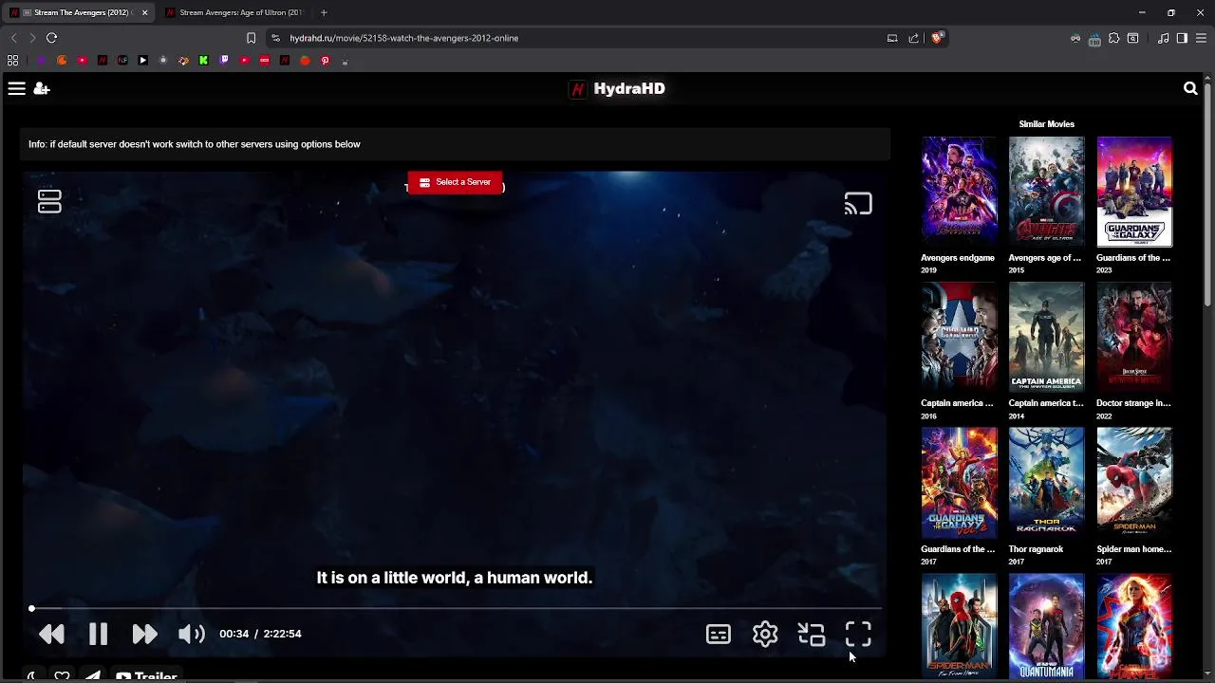
Task: Close The Avengers (2012) tab
Action: point(145,12)
